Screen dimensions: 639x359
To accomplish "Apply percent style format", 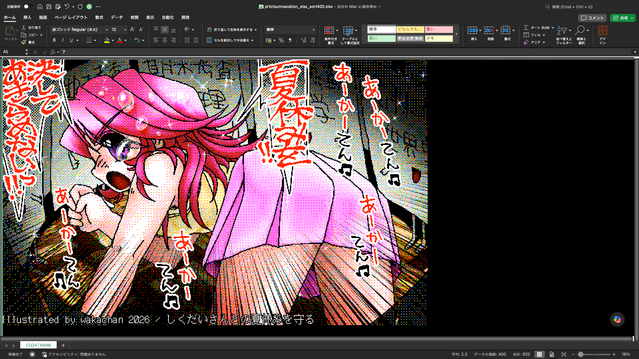I will pos(281,40).
